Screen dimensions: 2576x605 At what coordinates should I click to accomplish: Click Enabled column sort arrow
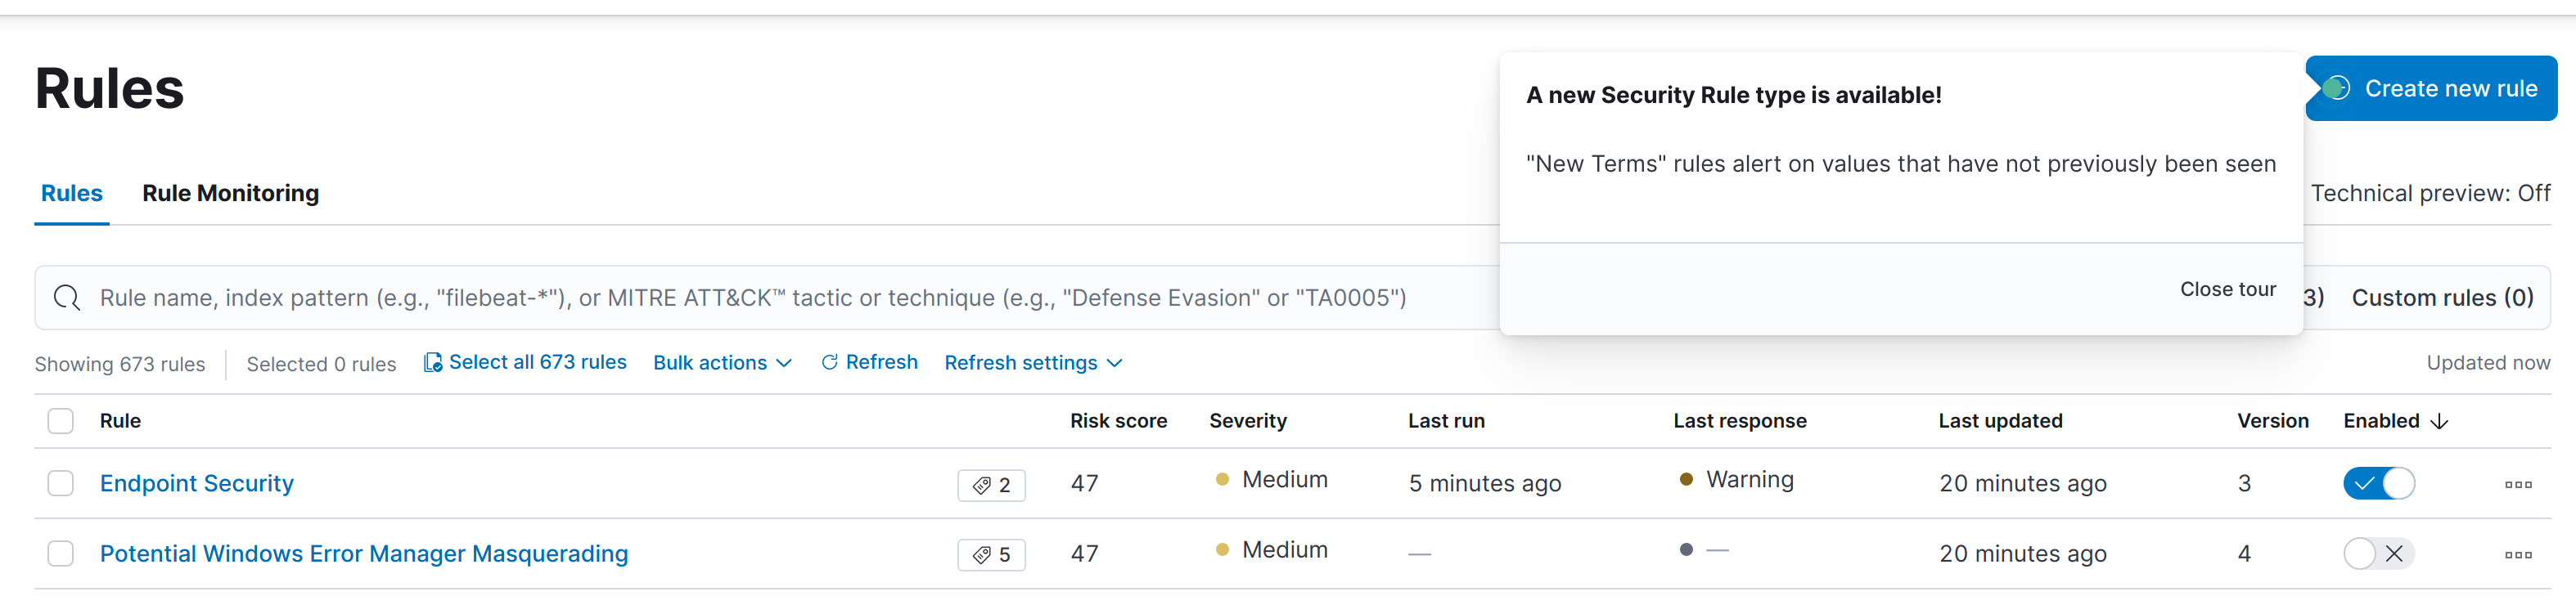pyautogui.click(x=2439, y=423)
